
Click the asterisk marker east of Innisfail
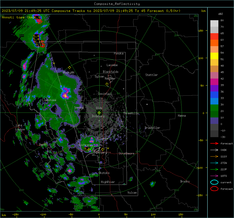pyautogui.click(x=123, y=89)
